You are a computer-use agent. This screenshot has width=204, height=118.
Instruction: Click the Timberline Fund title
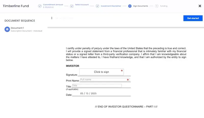pos(16,6)
